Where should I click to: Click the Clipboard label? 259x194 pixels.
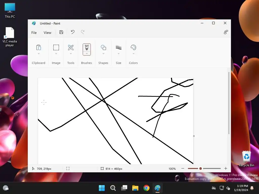(x=38, y=63)
